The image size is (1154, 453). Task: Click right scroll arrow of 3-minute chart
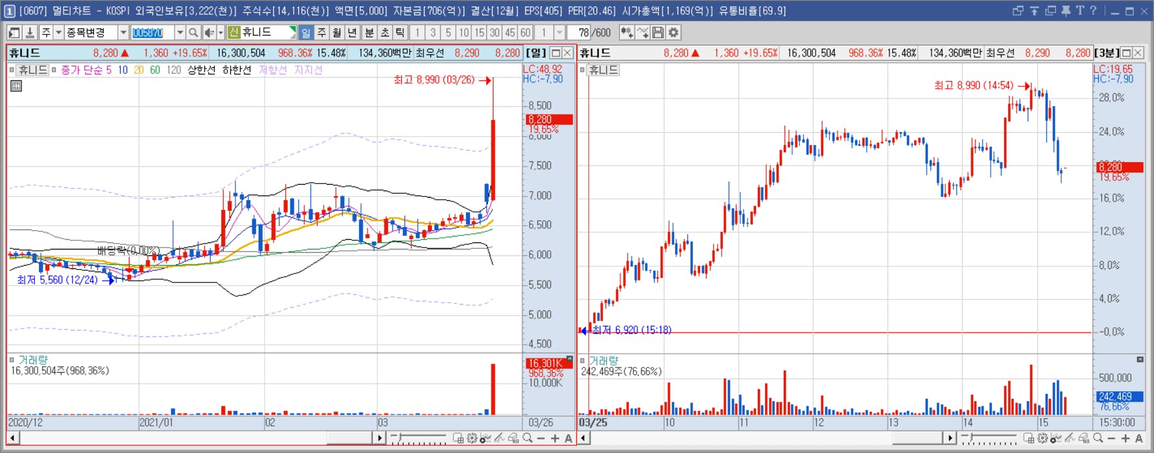pyautogui.click(x=949, y=439)
